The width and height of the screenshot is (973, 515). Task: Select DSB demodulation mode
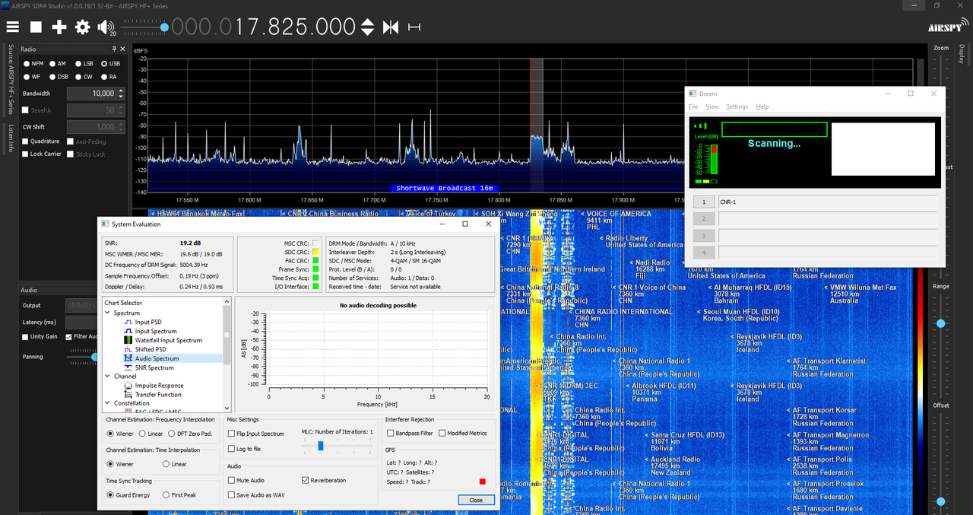pos(52,77)
